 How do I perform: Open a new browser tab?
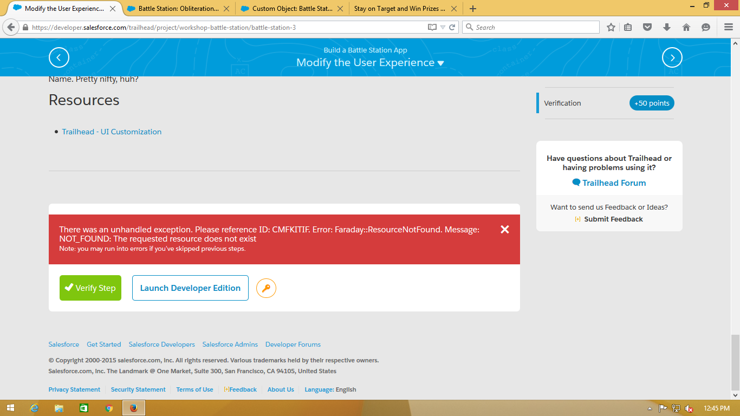pyautogui.click(x=473, y=9)
